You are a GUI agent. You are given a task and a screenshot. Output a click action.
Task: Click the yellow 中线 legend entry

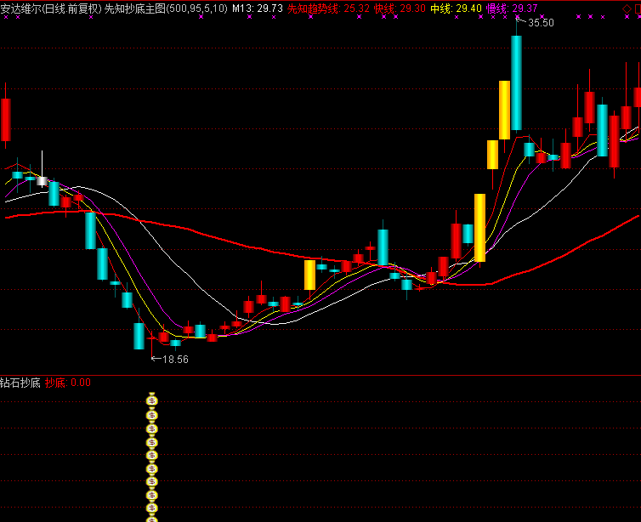pyautogui.click(x=441, y=9)
